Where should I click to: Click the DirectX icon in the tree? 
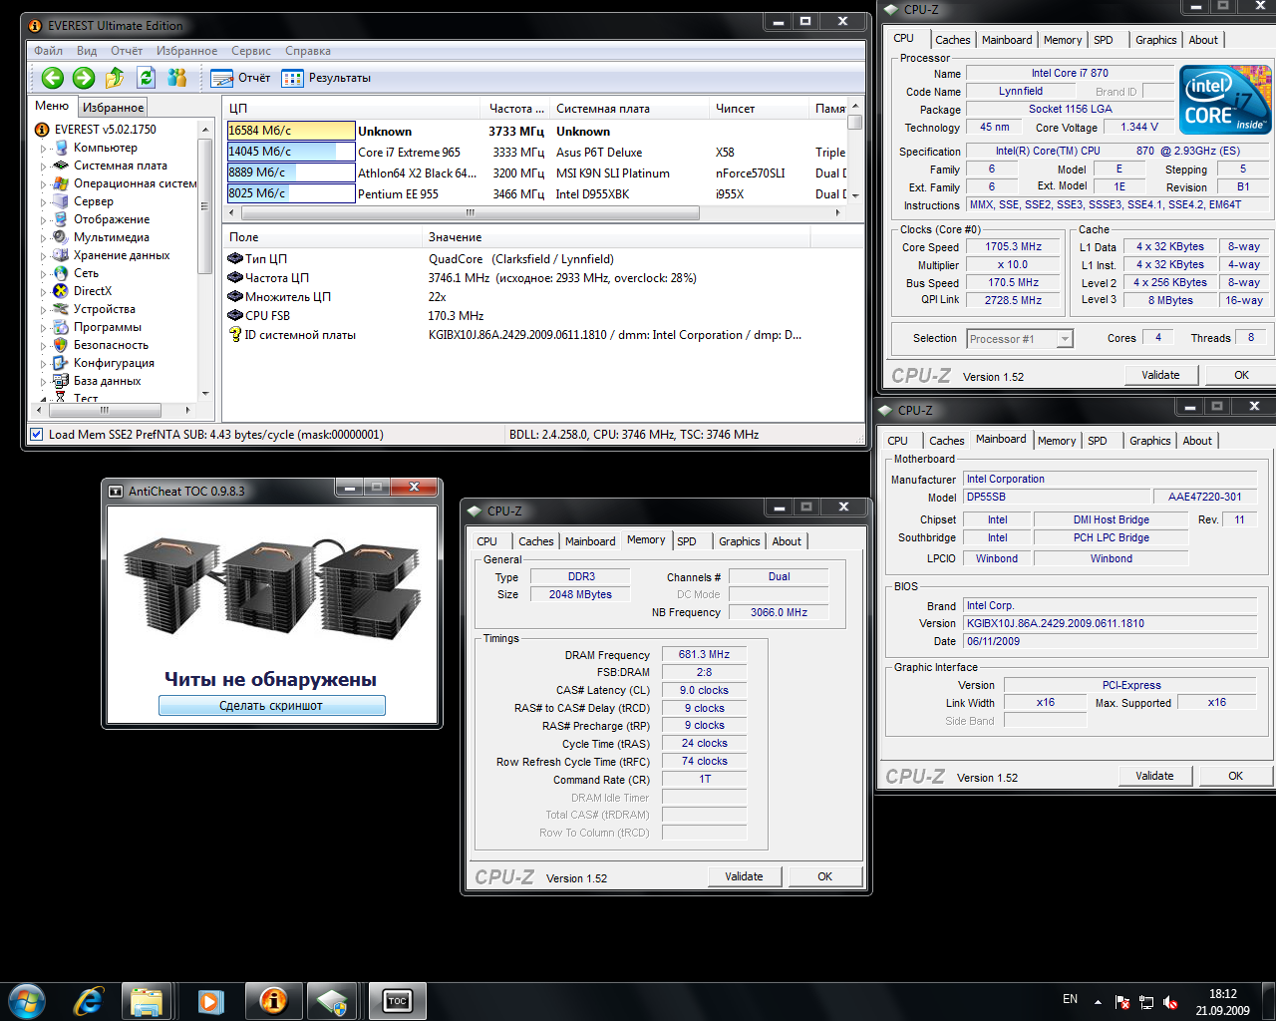62,291
